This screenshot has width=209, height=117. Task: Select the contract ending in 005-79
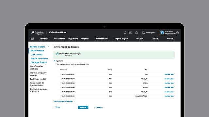click(61, 92)
